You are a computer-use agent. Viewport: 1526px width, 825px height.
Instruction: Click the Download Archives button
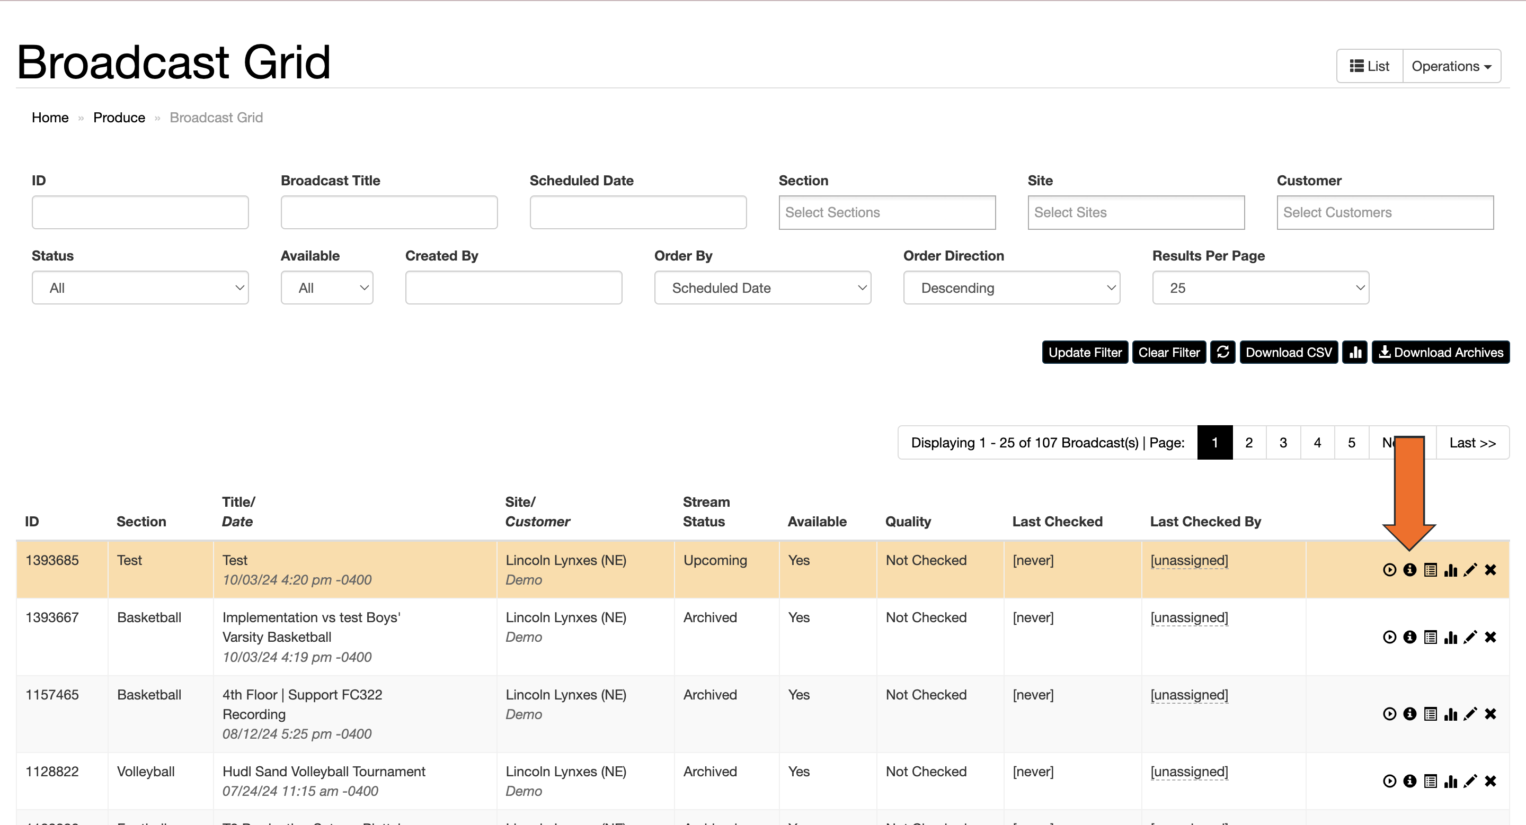(1441, 352)
